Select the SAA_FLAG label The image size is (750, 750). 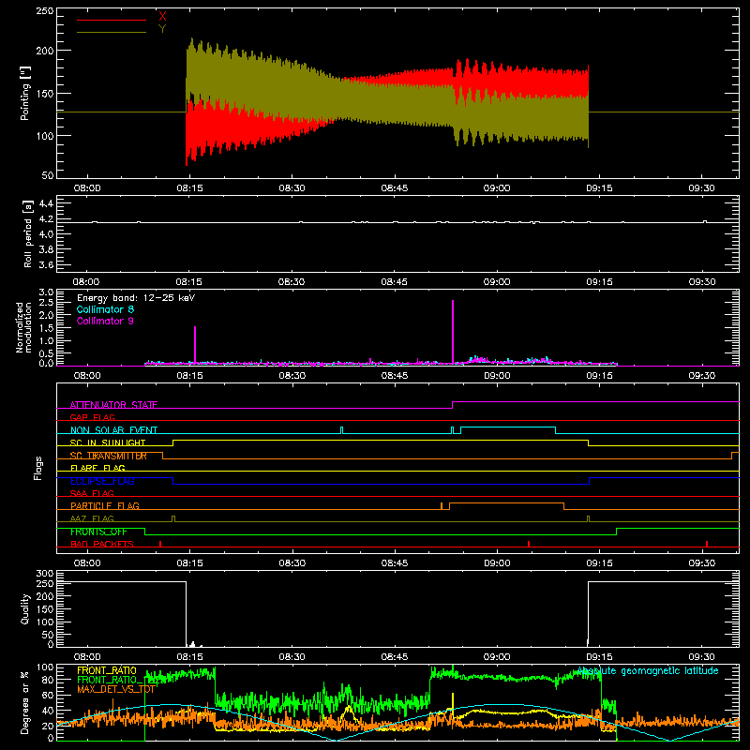click(92, 493)
